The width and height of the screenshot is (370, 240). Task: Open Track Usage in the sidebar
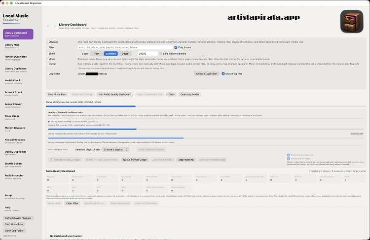18,117
